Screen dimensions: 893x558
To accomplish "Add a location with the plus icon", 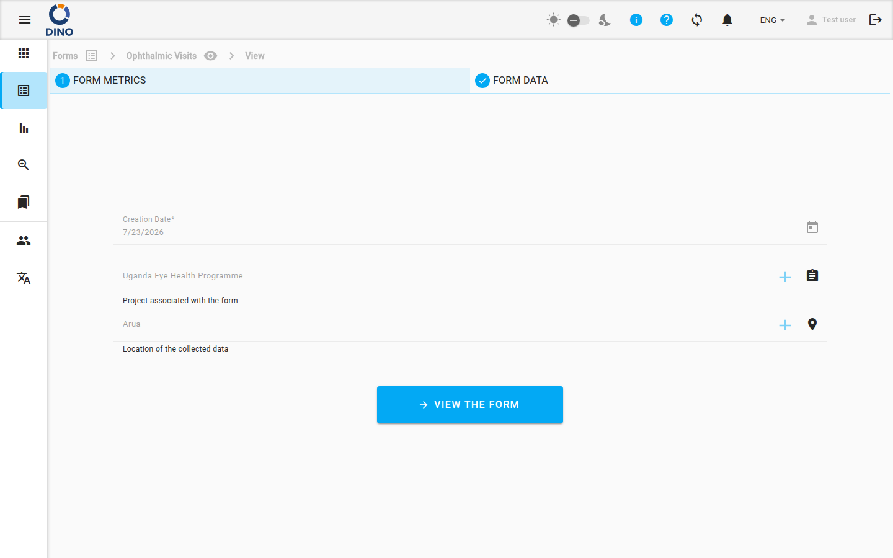I will point(785,325).
